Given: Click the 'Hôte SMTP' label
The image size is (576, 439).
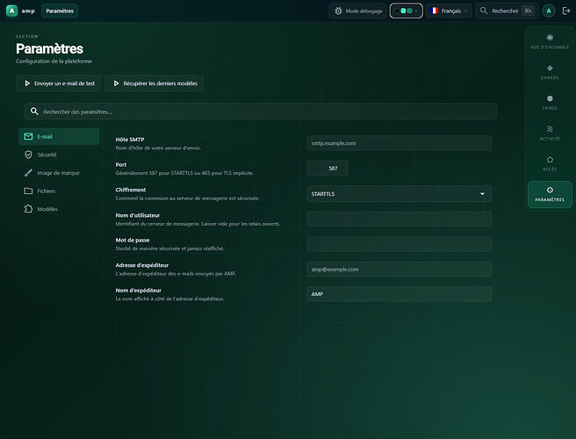Looking at the screenshot, I should (x=130, y=140).
